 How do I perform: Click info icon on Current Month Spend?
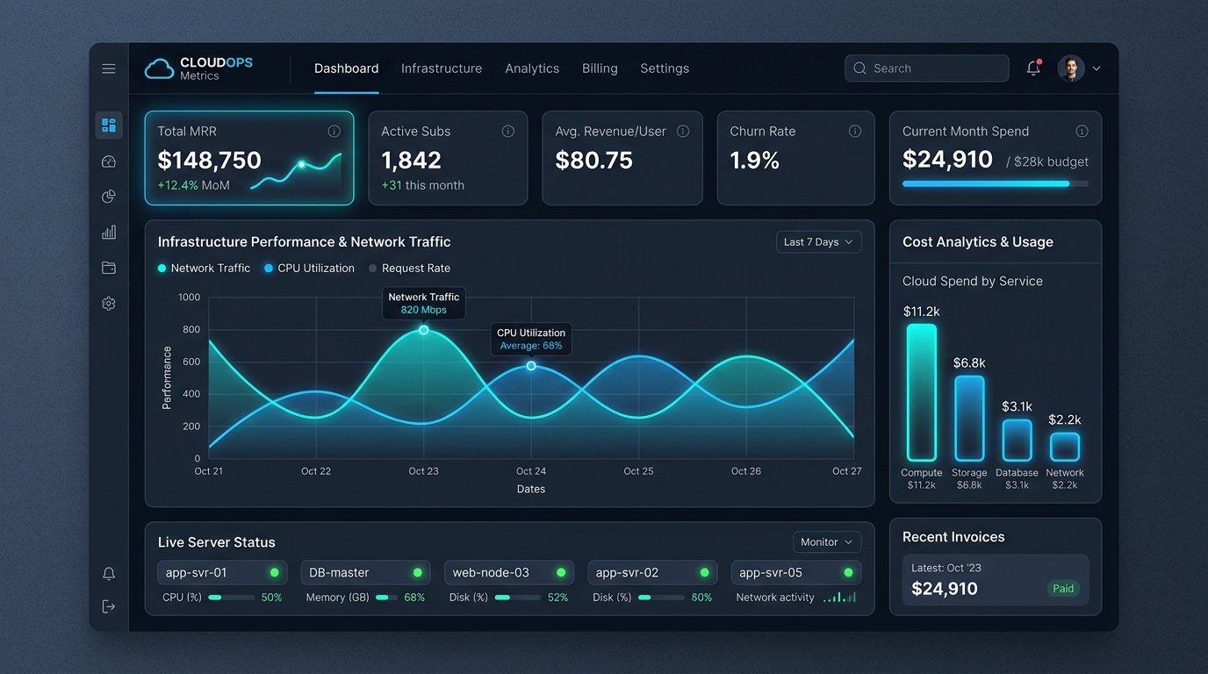tap(1082, 131)
